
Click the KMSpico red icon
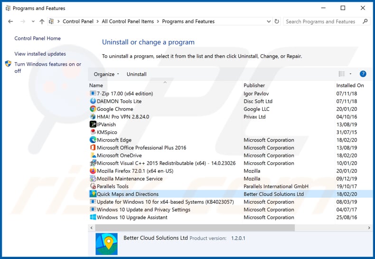(x=93, y=132)
